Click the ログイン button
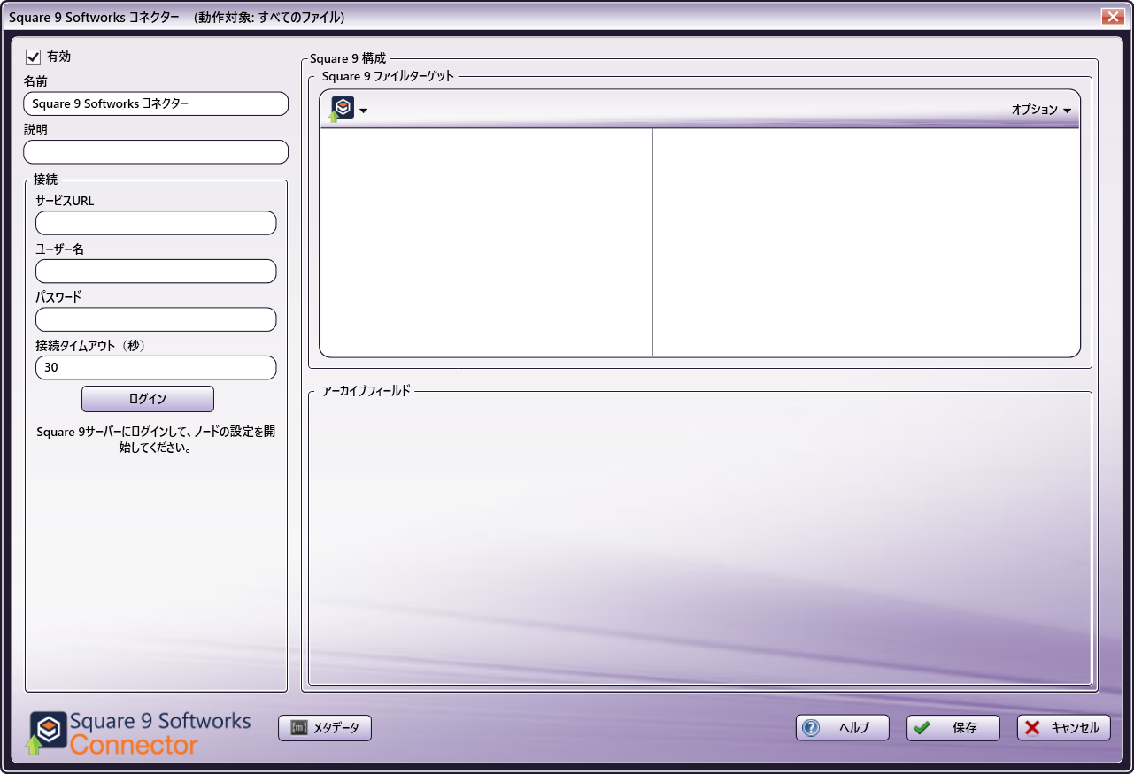The width and height of the screenshot is (1134, 774). coord(148,399)
